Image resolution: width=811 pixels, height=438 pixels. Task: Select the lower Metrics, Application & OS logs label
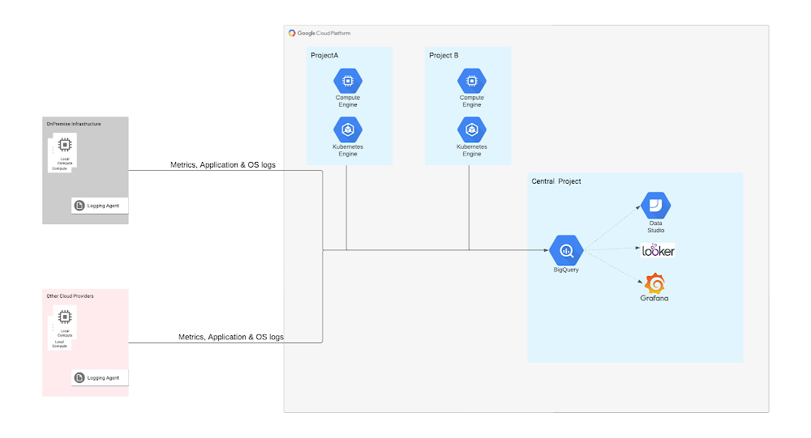pyautogui.click(x=231, y=337)
